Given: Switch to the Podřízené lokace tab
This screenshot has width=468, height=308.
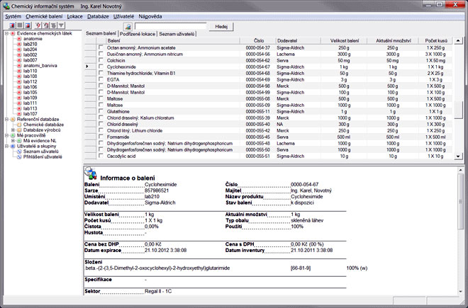Looking at the screenshot, I should (x=138, y=34).
